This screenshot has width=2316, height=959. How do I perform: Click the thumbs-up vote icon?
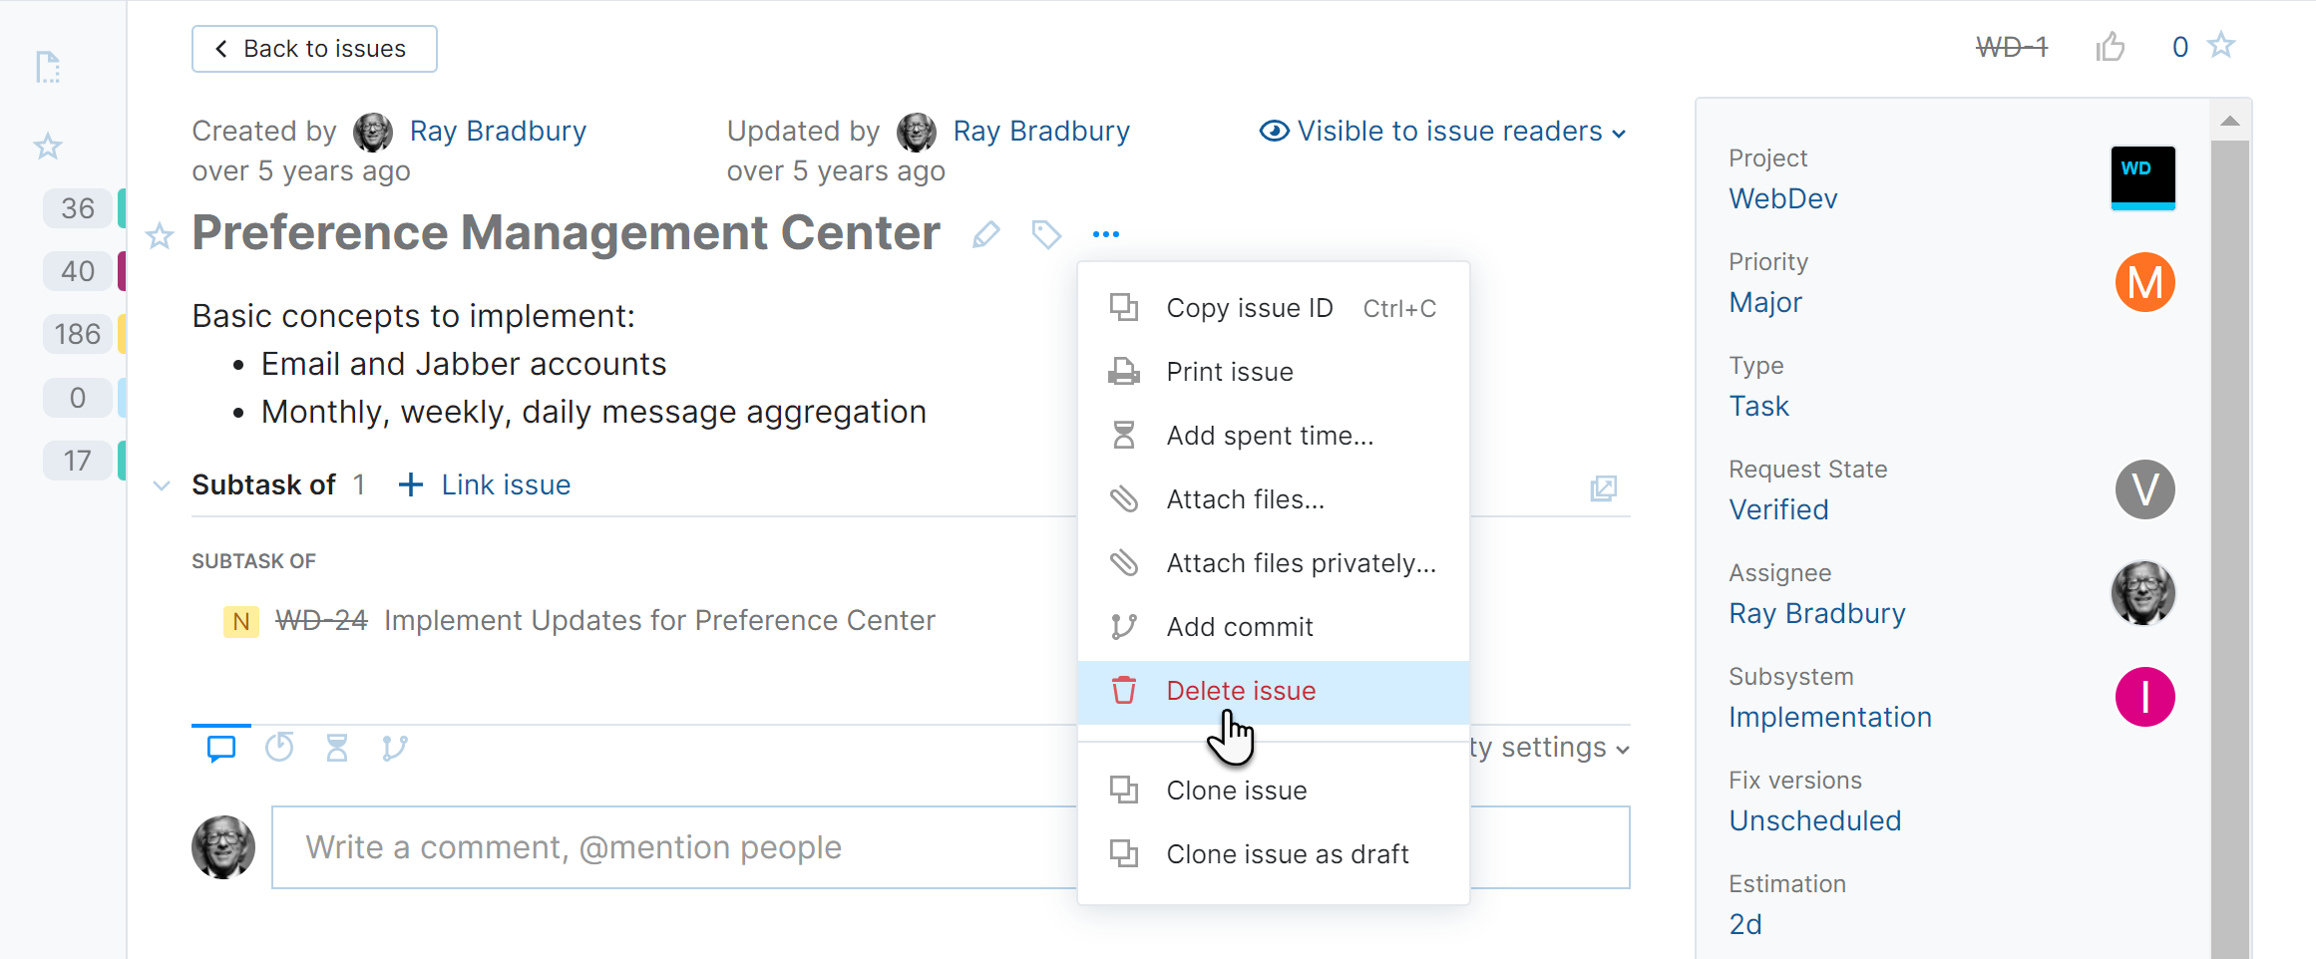coord(2110,47)
